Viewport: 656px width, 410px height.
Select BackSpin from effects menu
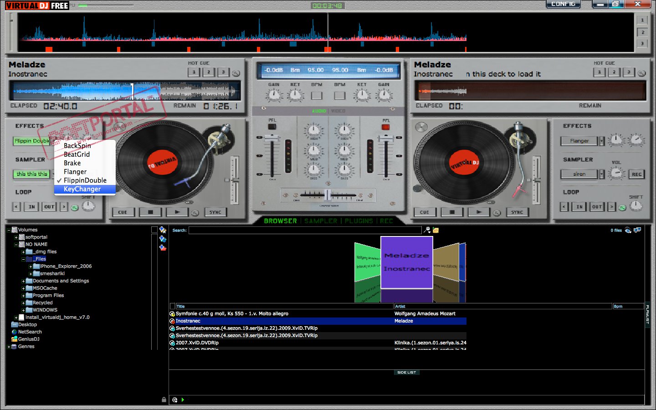pos(85,146)
